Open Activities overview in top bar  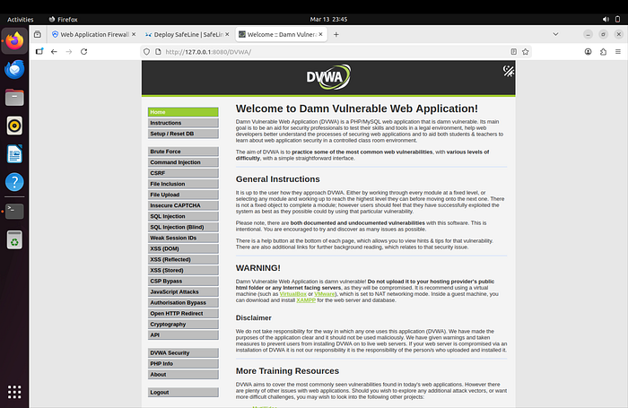tap(20, 19)
